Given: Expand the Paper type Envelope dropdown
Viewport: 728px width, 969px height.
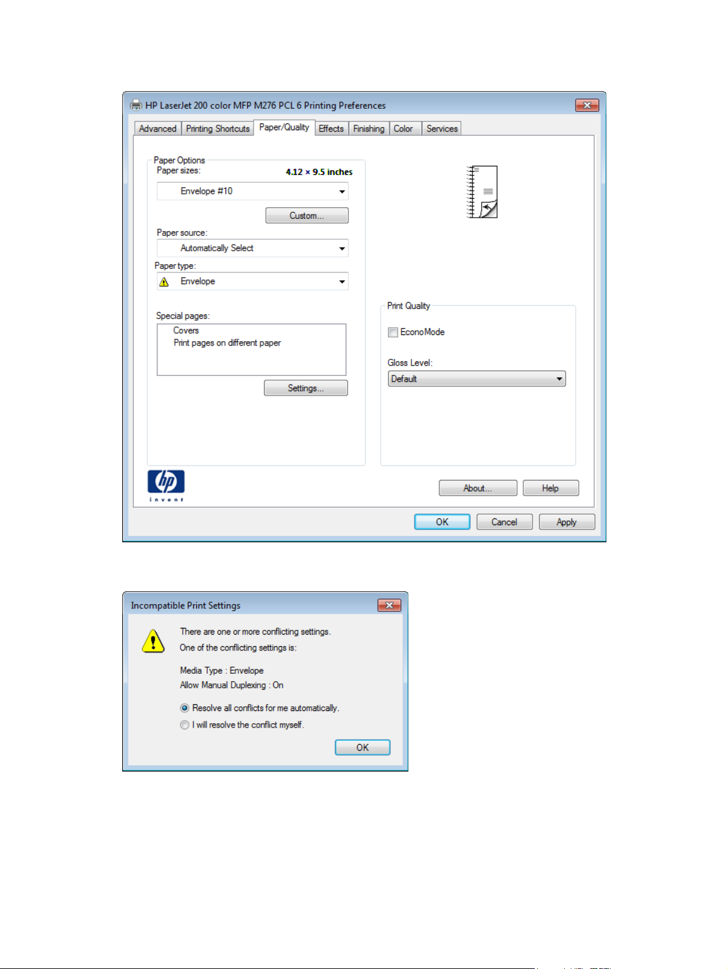Looking at the screenshot, I should tap(252, 281).
